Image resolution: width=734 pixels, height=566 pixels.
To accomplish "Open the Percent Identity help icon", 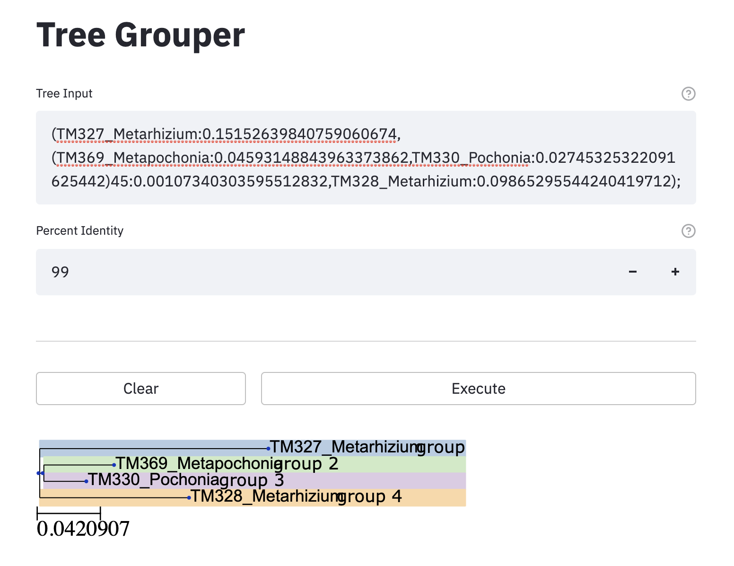I will click(x=689, y=231).
